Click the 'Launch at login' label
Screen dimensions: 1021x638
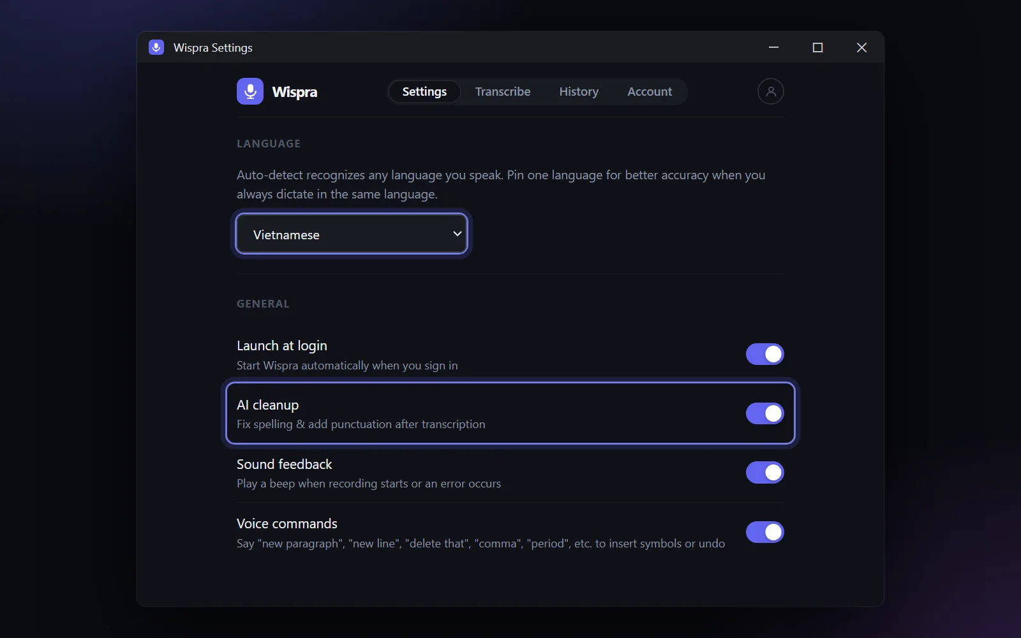click(x=282, y=346)
